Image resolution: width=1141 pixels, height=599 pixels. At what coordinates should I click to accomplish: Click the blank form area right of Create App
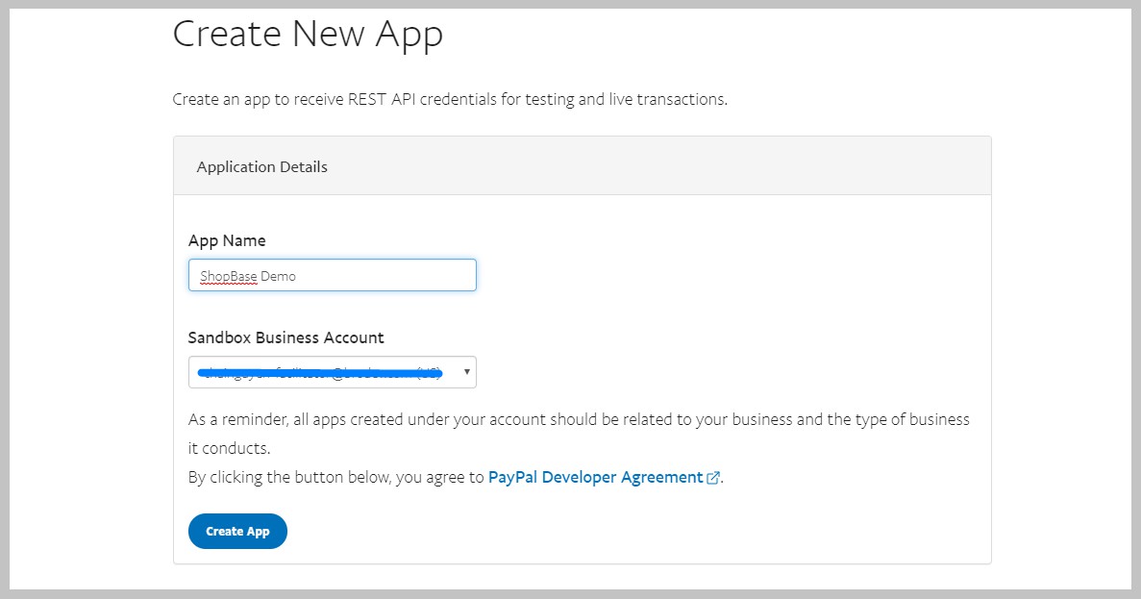click(625, 531)
